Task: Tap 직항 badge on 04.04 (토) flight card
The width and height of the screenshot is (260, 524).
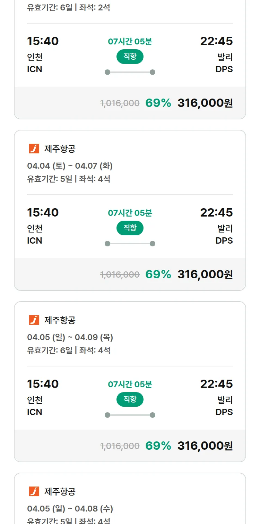Action: point(130,228)
